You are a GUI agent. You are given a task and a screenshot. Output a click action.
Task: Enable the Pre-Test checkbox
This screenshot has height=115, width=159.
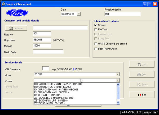95,29
